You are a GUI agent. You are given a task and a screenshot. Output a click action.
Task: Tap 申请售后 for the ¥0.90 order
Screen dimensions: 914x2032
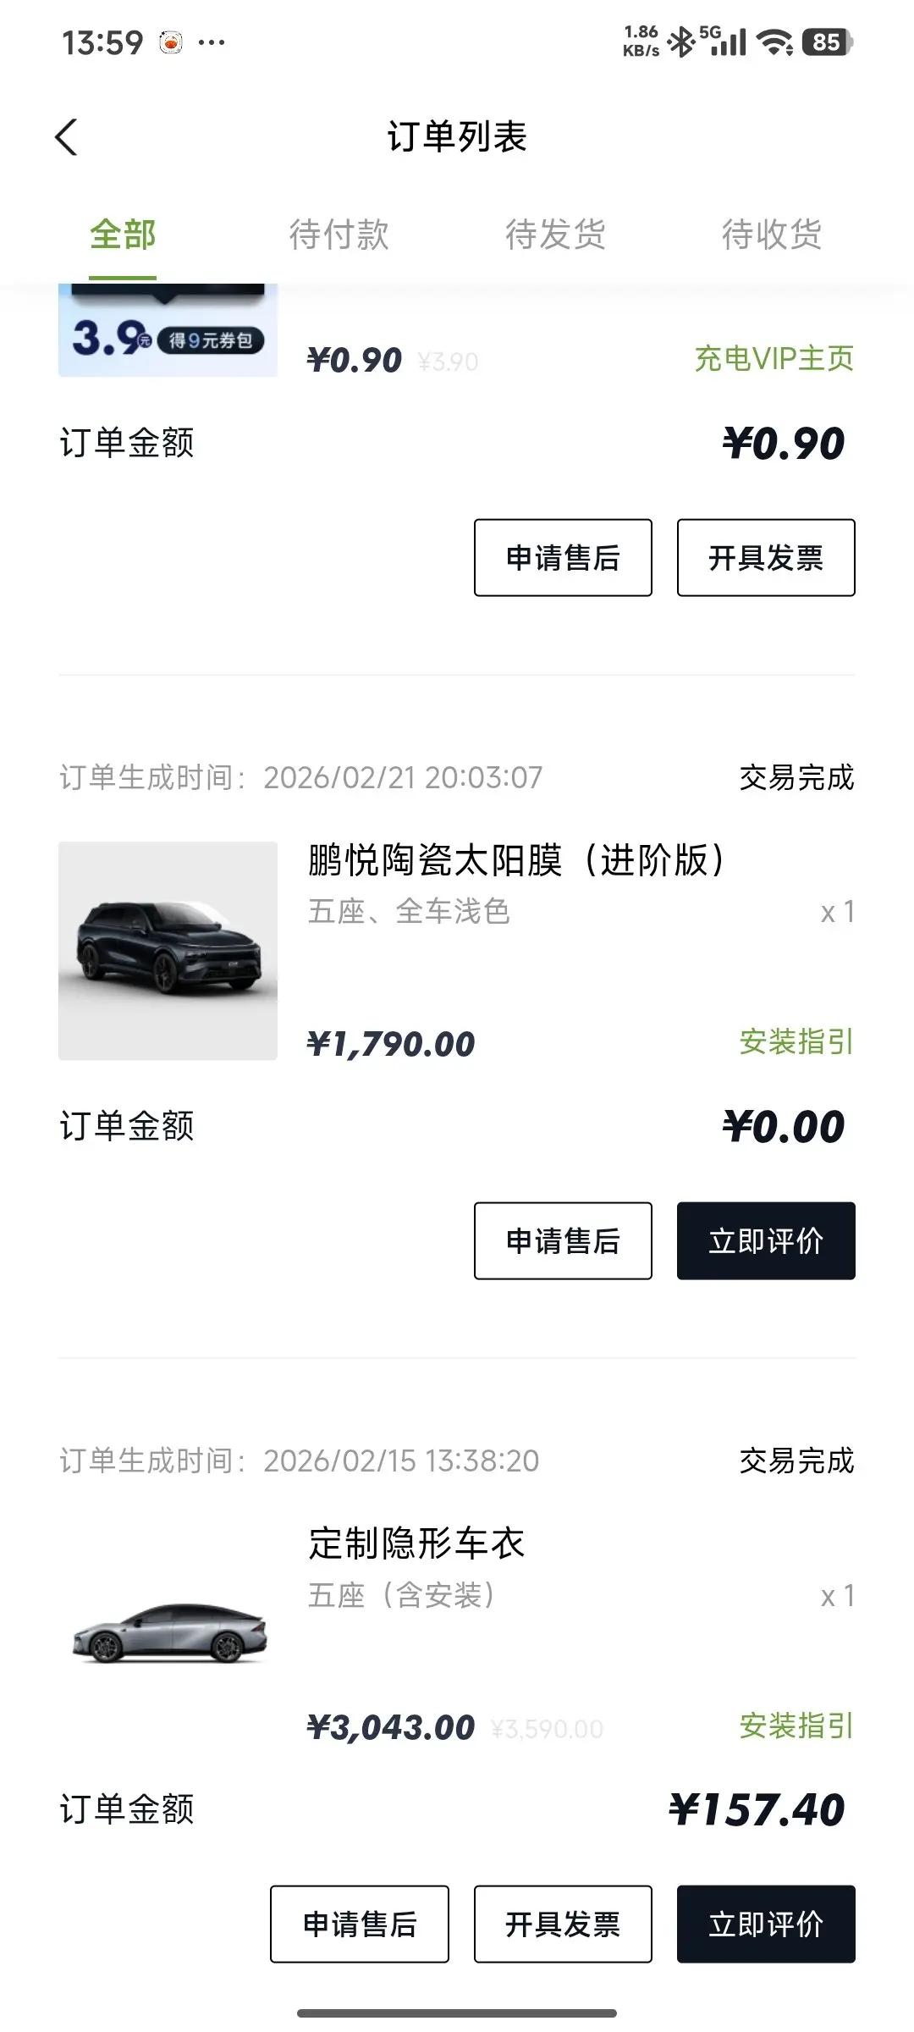coord(563,558)
